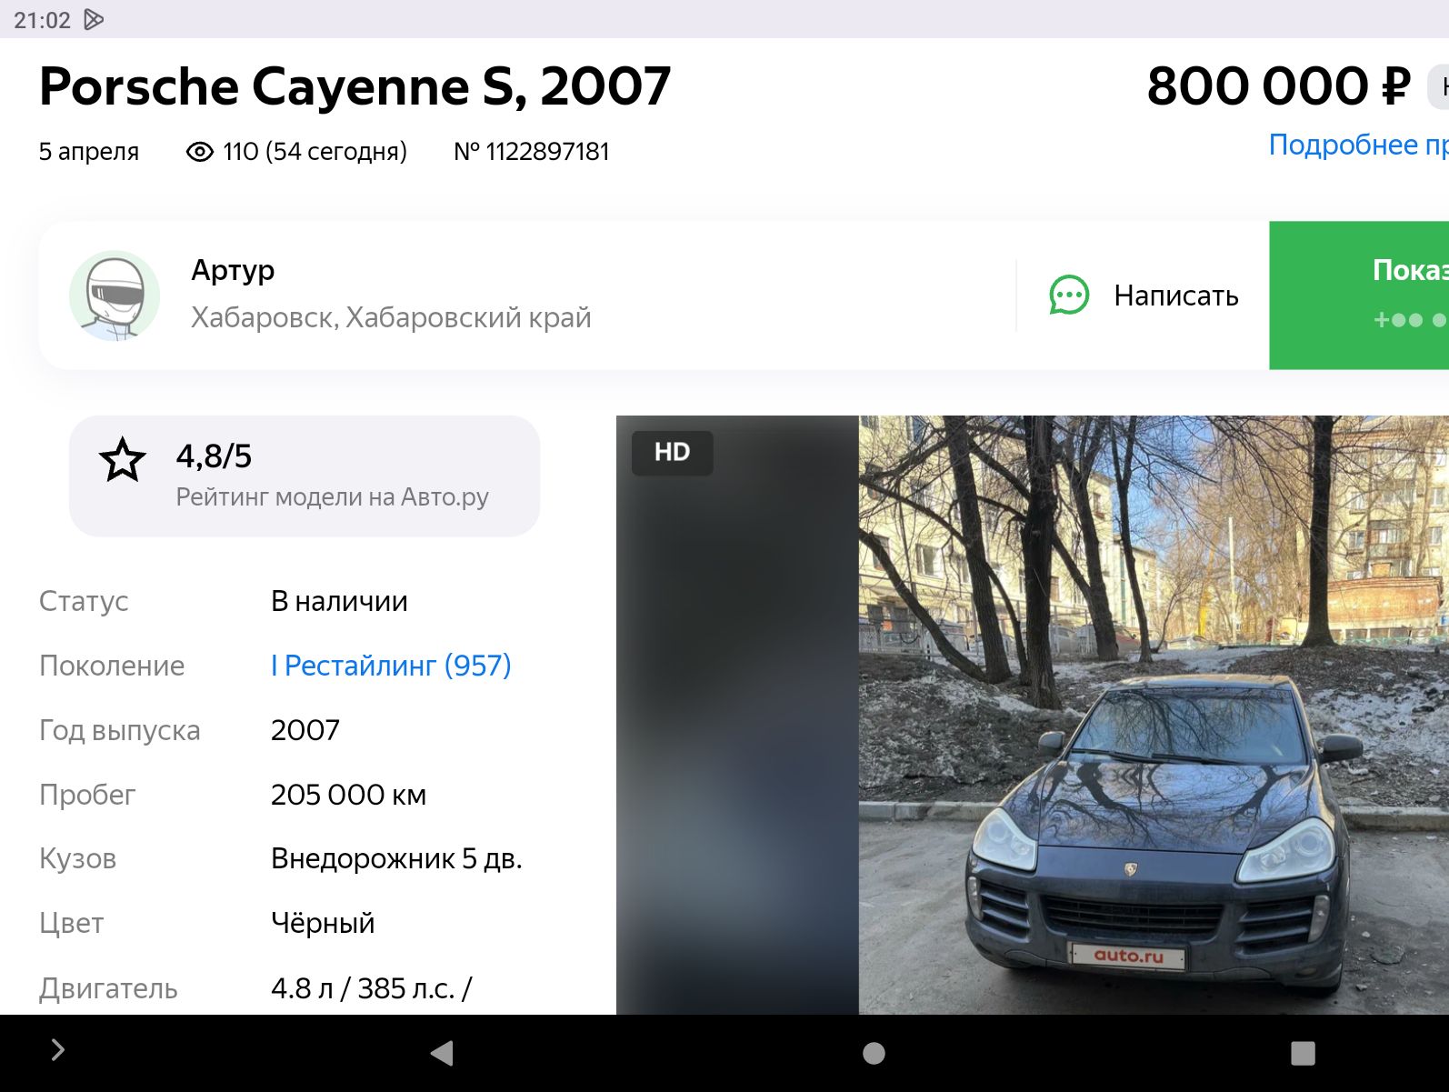Tap the body type Внедорожник 5 дв.

pos(396,858)
